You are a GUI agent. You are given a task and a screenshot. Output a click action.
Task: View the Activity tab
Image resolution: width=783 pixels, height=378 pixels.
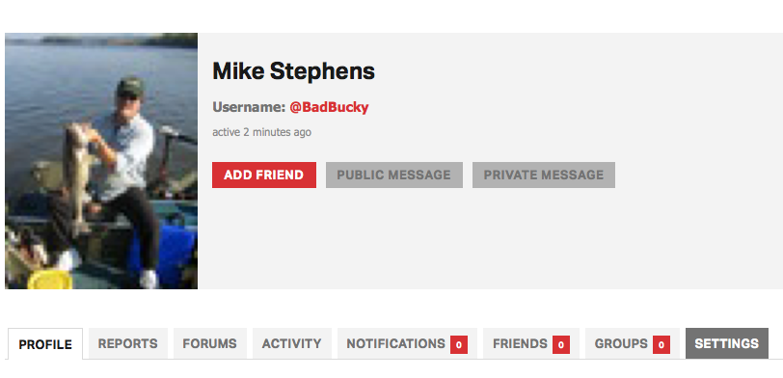point(291,343)
